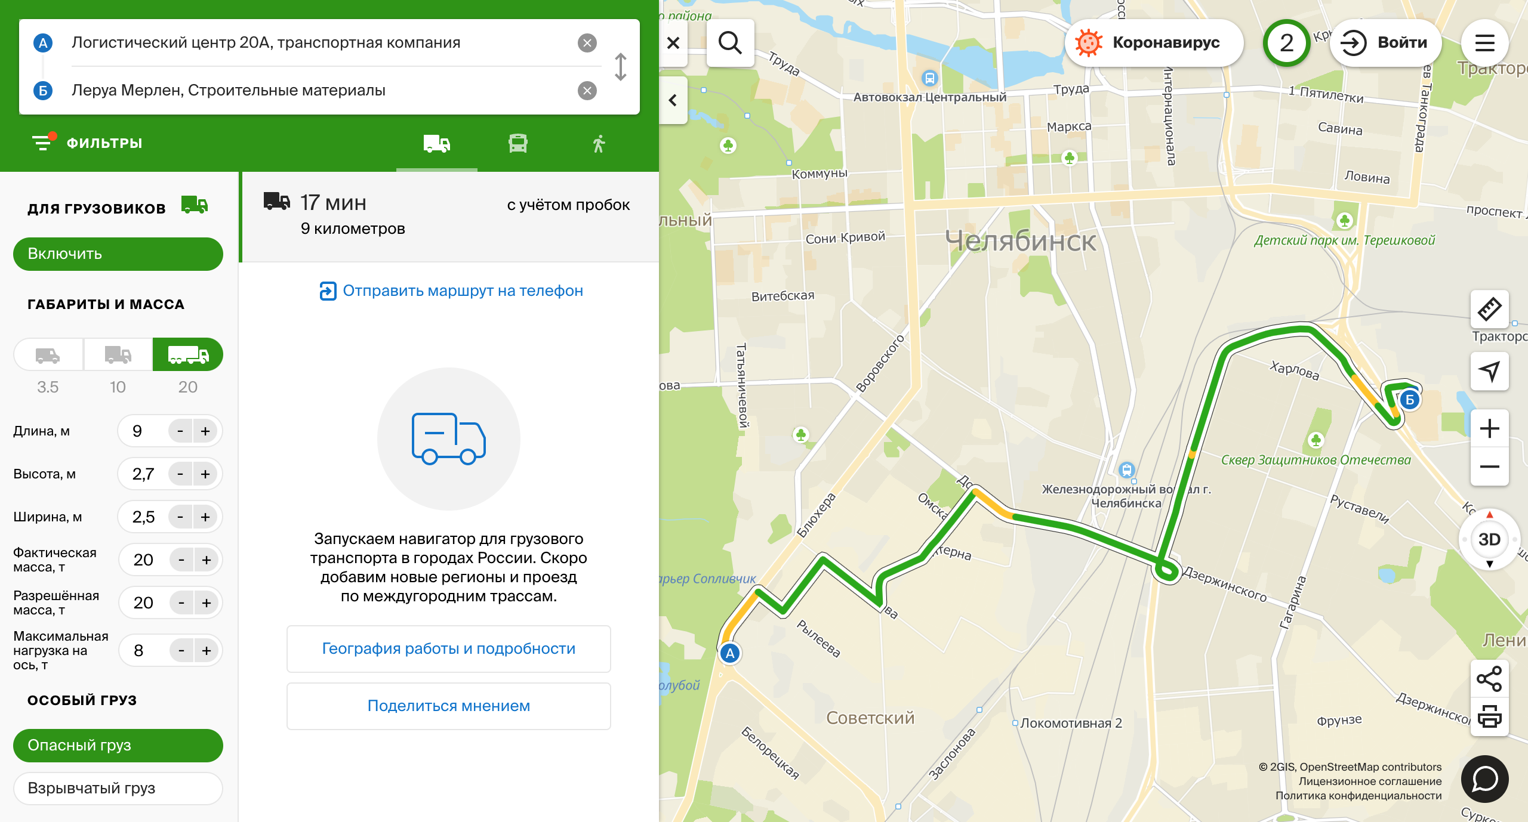Open Лицензионное соглашение link
Viewport: 1528px width, 822px height.
1370,781
